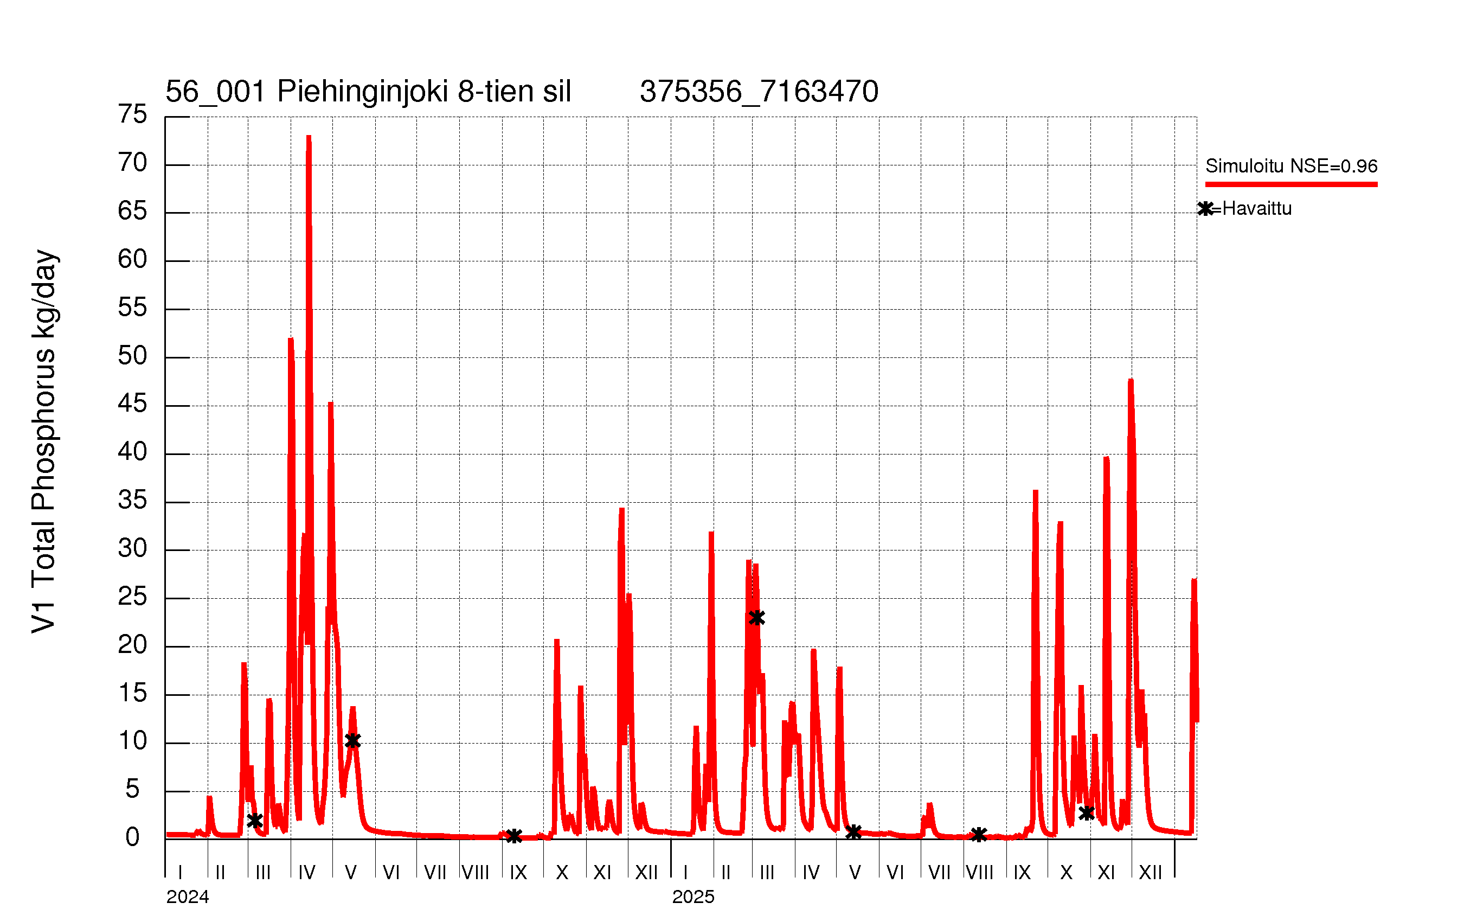Click the 'V1 Total Phosphorus kg/day' axis title

44,441
